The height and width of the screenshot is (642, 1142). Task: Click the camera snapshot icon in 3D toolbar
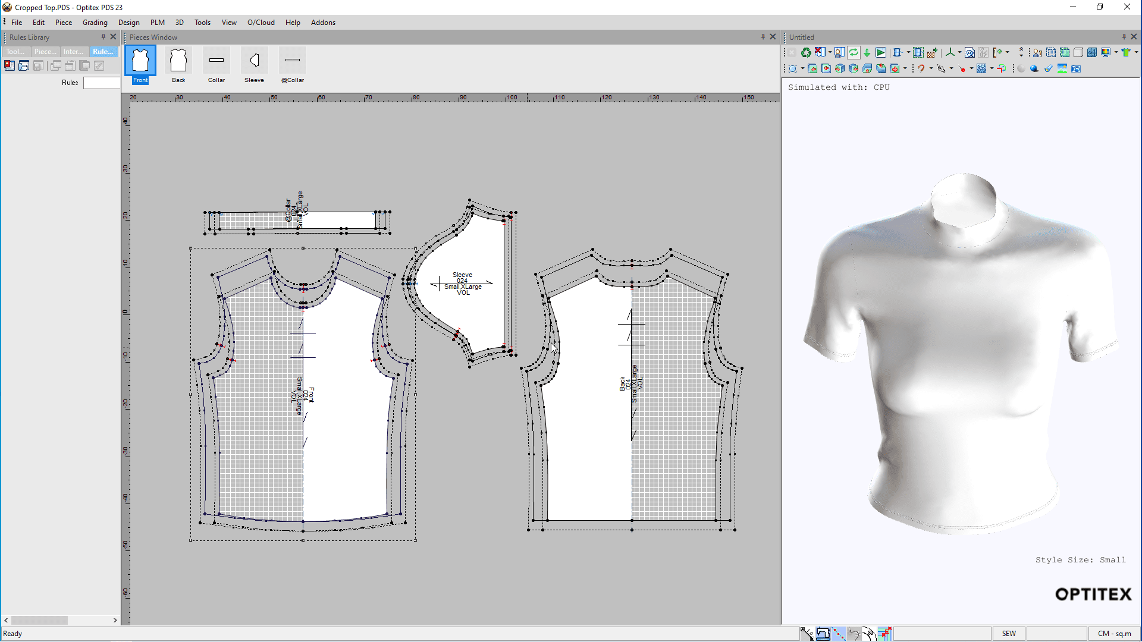point(1076,69)
